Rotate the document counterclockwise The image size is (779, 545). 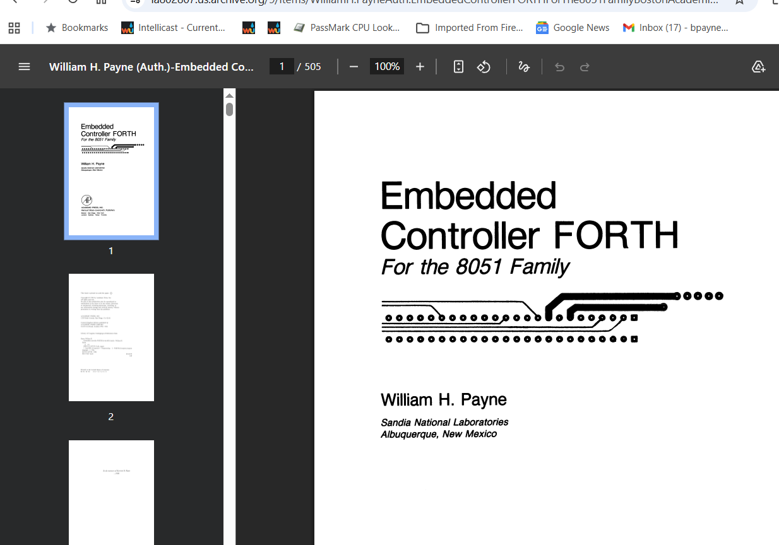[484, 67]
